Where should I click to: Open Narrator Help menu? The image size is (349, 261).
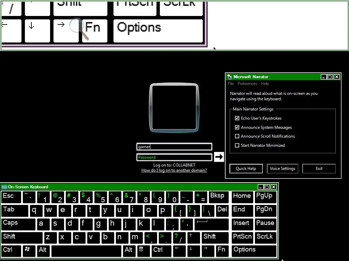[264, 84]
